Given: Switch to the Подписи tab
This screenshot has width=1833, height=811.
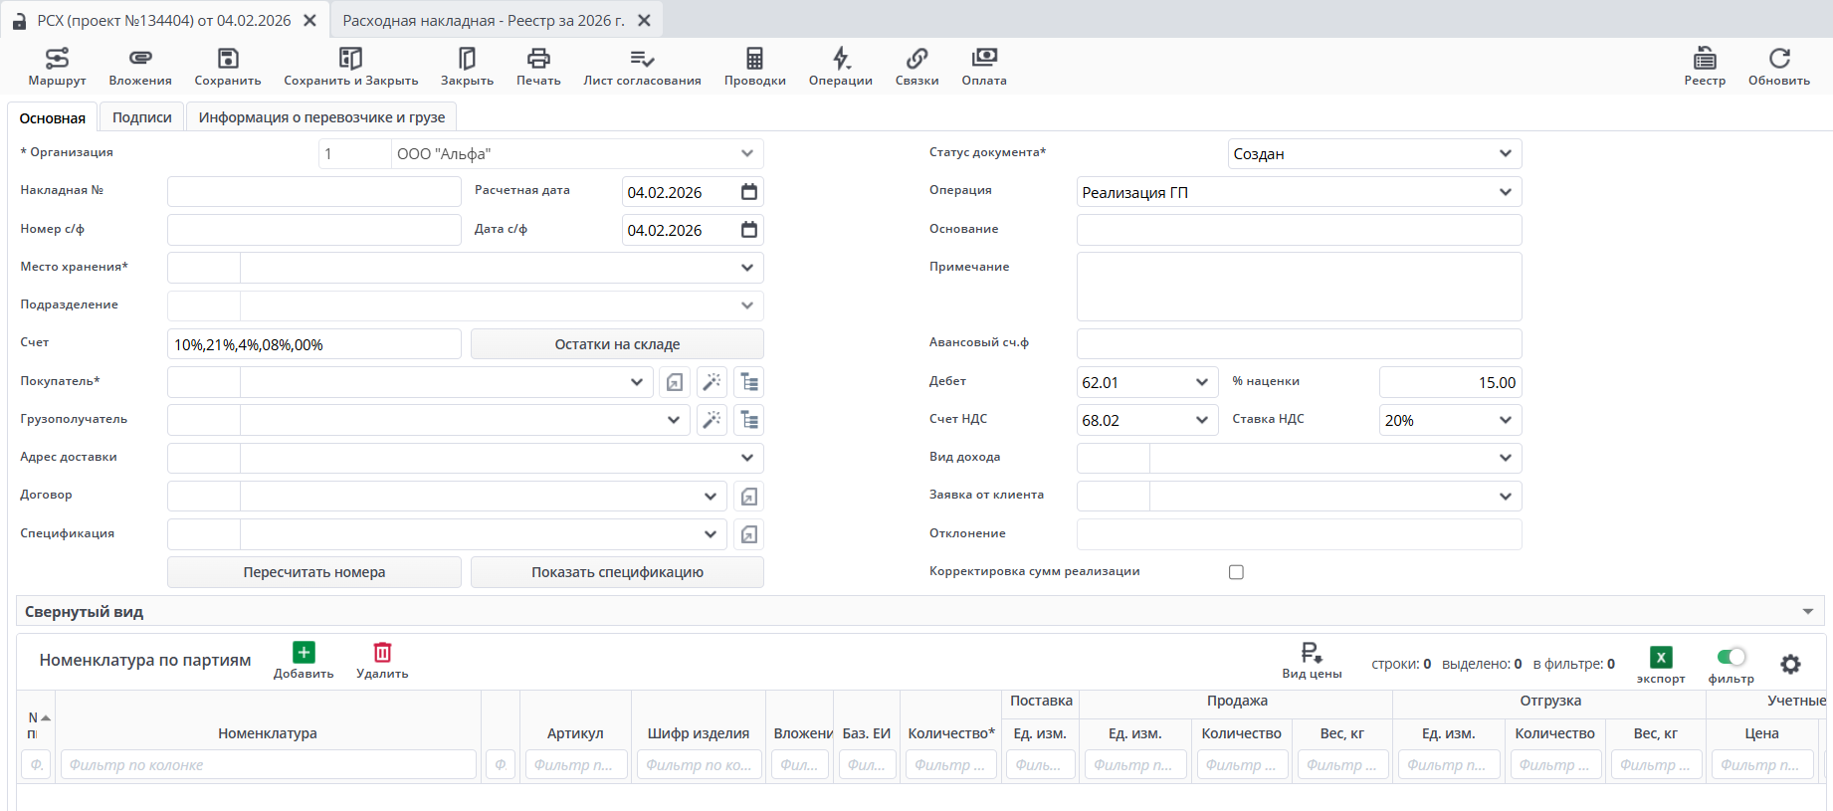Looking at the screenshot, I should pyautogui.click(x=141, y=117).
